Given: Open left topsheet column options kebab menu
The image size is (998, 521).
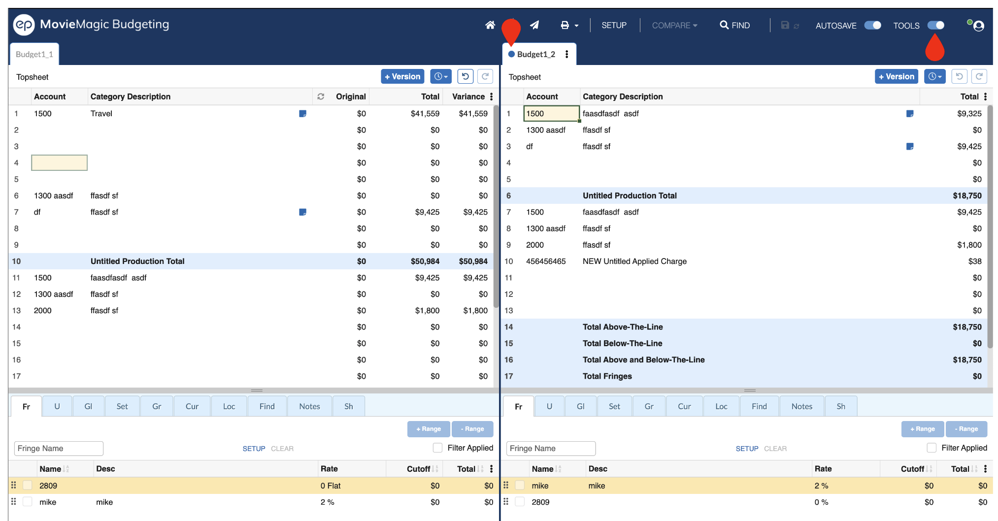Looking at the screenshot, I should click(492, 97).
